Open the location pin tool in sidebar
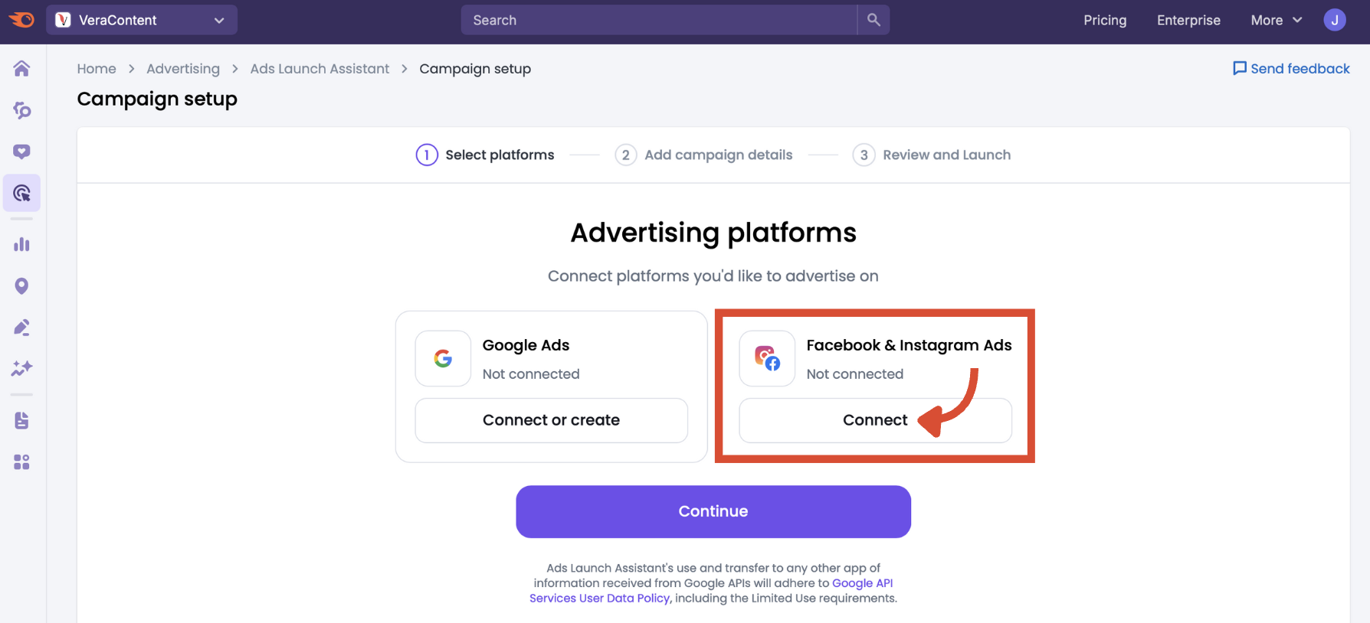The height and width of the screenshot is (623, 1370). [21, 285]
